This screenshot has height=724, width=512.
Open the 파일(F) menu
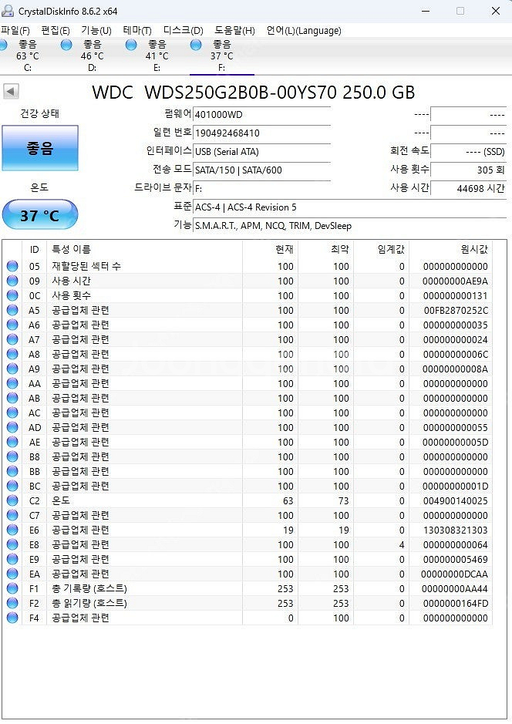click(15, 31)
